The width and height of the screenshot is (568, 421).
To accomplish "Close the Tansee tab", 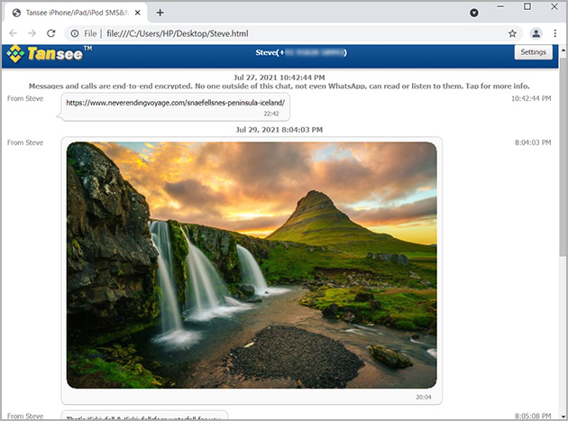I will coord(139,13).
